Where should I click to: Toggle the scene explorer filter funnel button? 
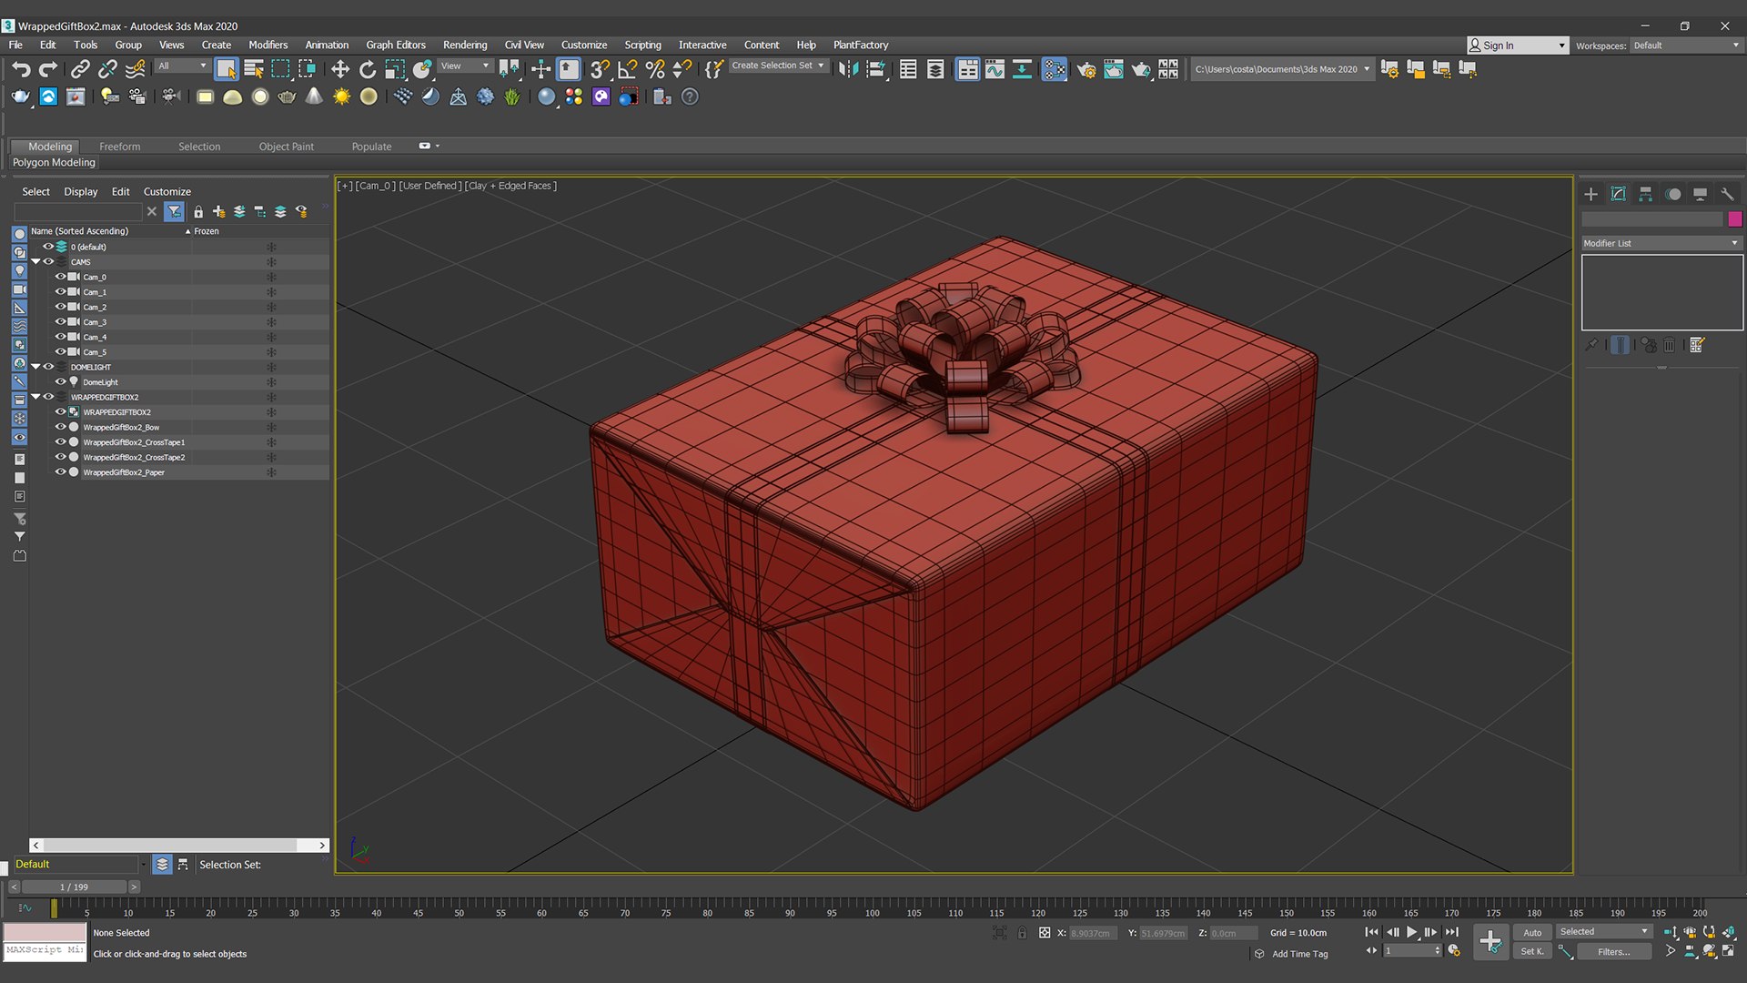pyautogui.click(x=174, y=211)
